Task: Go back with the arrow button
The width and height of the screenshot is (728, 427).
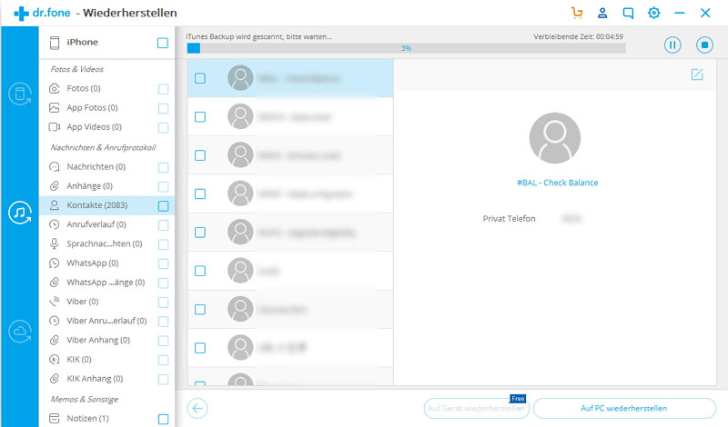Action: [197, 408]
